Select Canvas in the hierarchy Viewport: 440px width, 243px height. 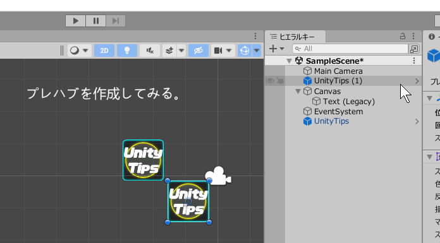(327, 92)
